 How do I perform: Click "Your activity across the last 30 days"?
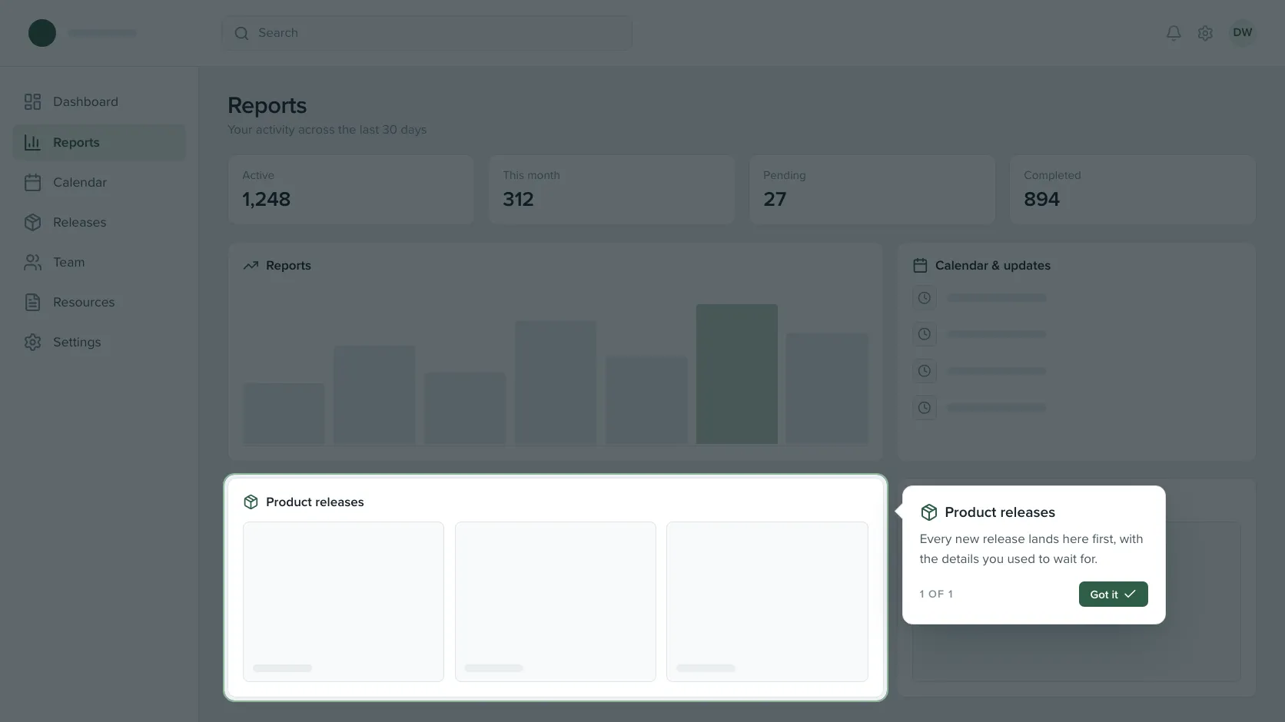click(x=327, y=130)
